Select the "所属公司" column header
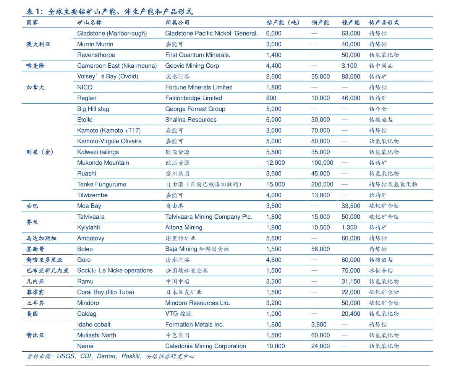Viewport: 455px width, 367px height. (177, 23)
